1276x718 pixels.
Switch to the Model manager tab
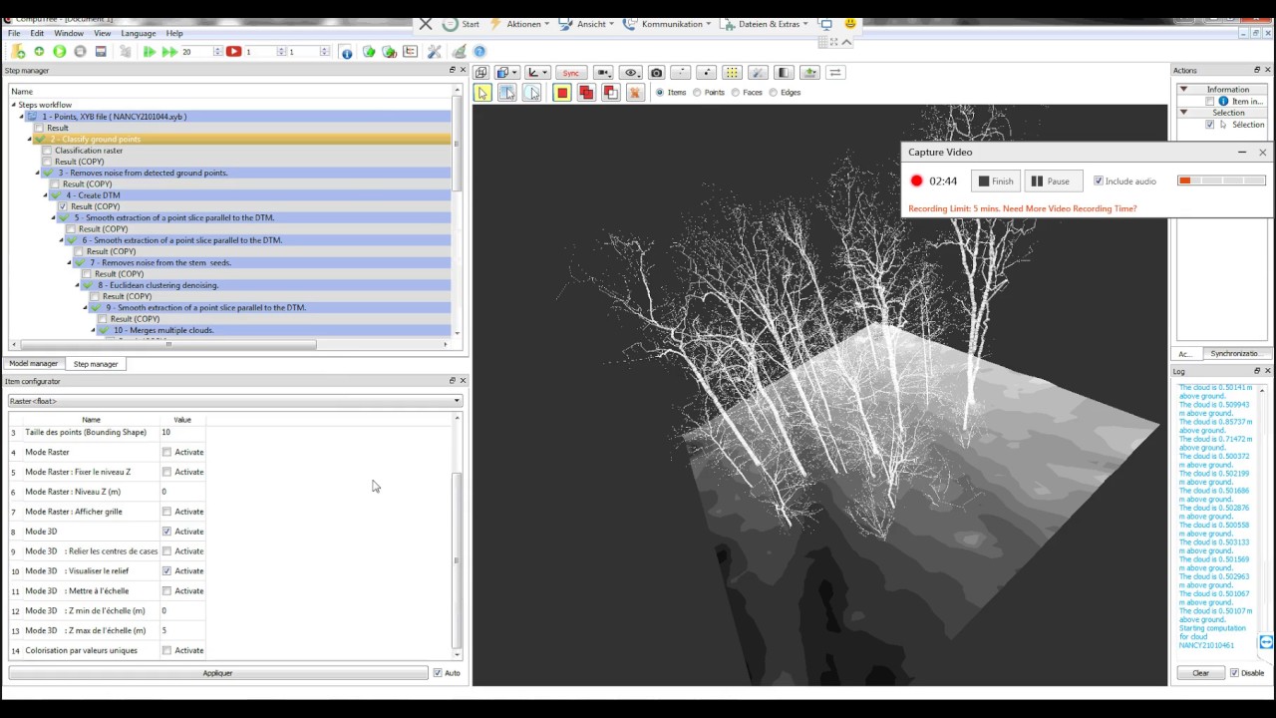[x=34, y=364]
